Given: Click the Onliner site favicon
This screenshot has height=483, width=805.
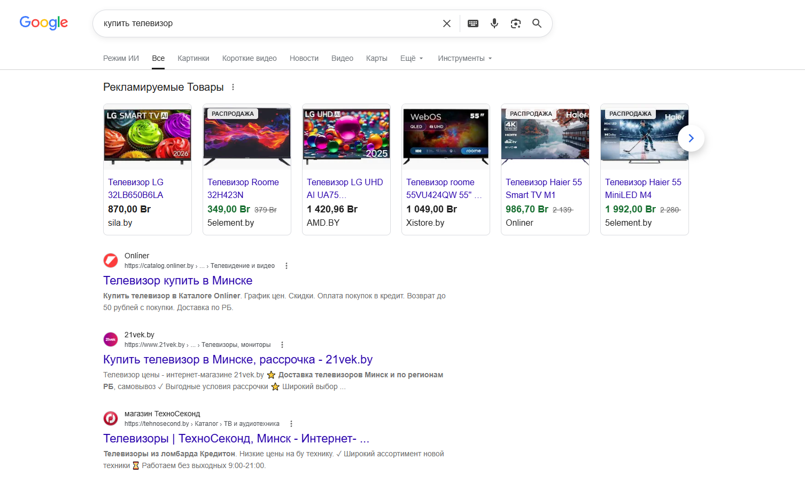Looking at the screenshot, I should 111,260.
